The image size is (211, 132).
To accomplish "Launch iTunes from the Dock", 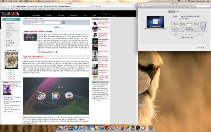I will click(x=102, y=128).
